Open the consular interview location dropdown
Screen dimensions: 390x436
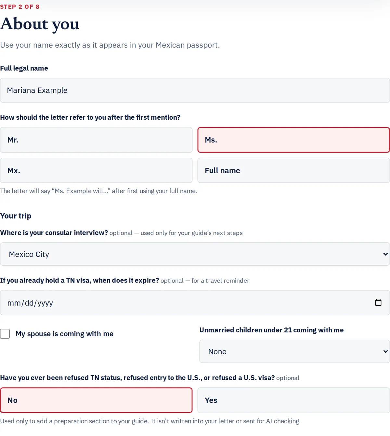tap(195, 254)
